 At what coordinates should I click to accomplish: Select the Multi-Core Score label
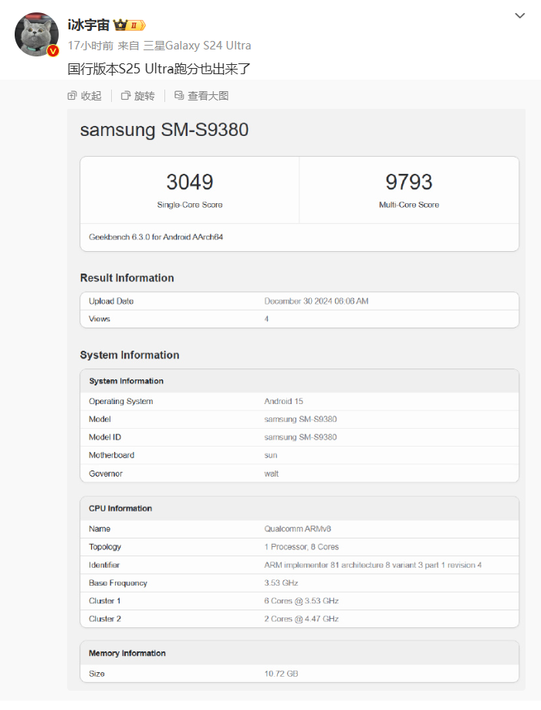(409, 205)
